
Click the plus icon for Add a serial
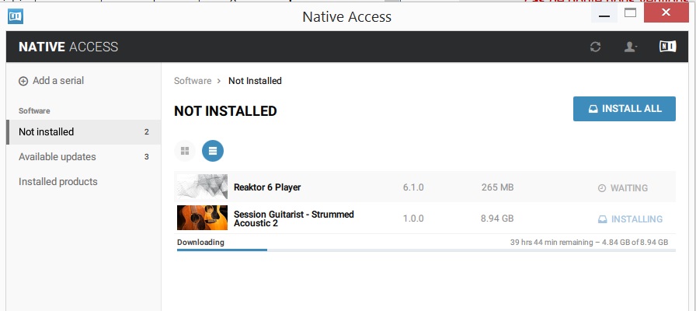[x=23, y=82]
